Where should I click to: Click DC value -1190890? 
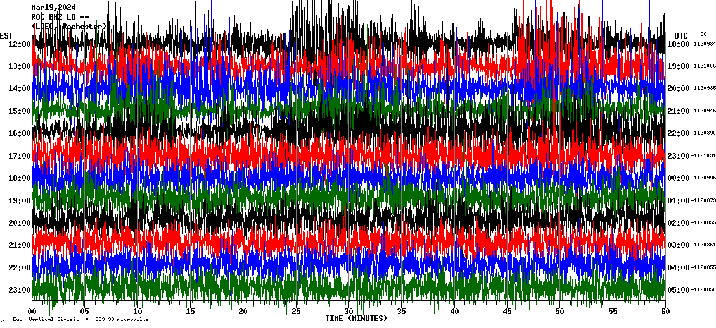(703, 133)
